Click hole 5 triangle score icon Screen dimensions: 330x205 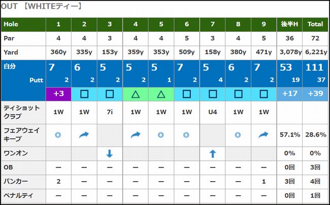(x=161, y=94)
